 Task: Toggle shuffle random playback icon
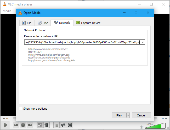(x=70, y=125)
